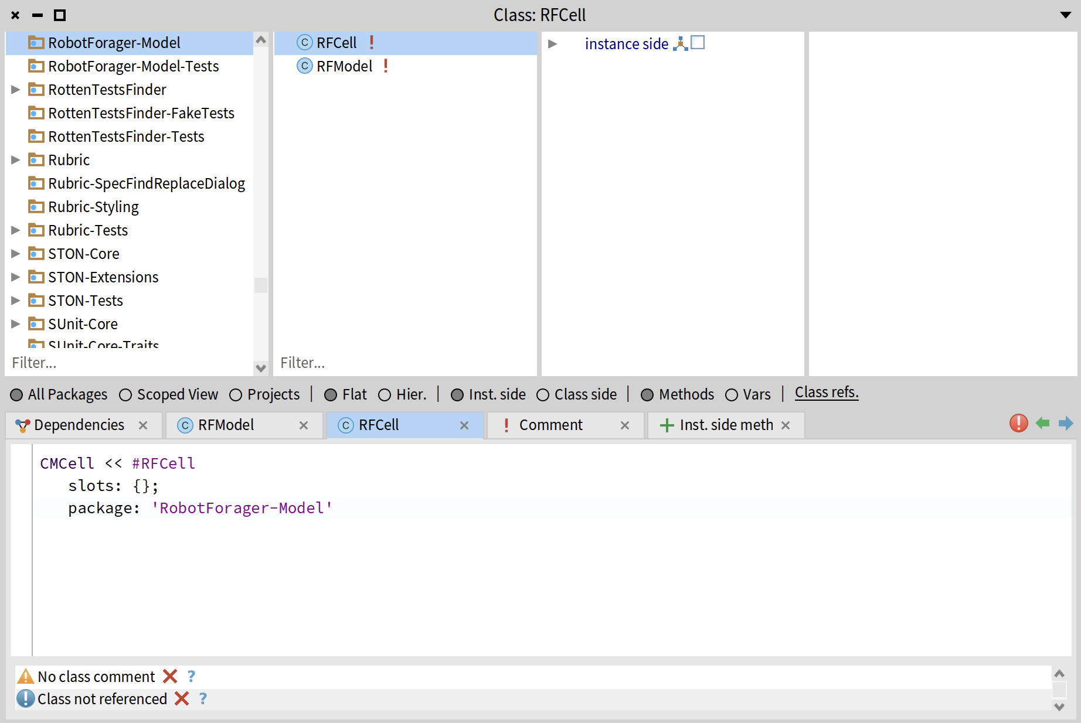
Task: Tick the checkbox next to instance side
Action: point(698,43)
